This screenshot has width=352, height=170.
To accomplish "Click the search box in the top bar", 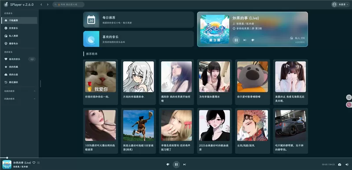I will point(69,4).
